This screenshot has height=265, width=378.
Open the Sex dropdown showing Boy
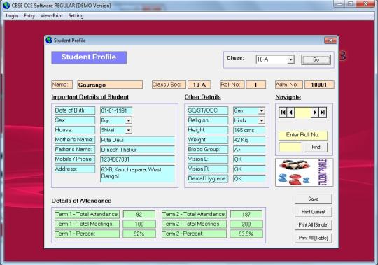click(129, 120)
